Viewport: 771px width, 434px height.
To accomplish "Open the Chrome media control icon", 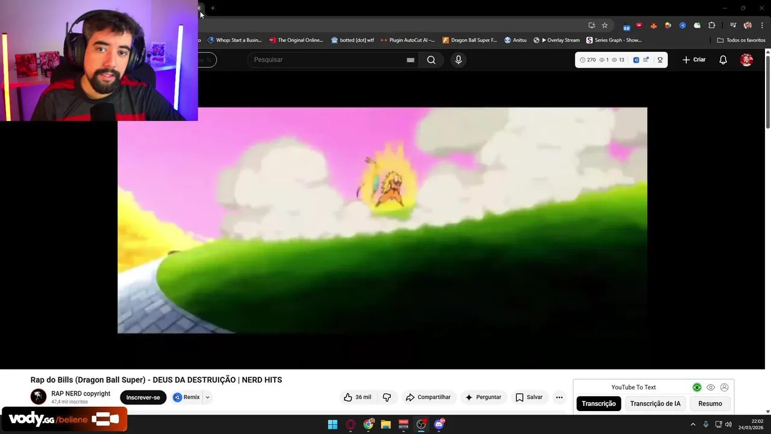I will point(733,25).
